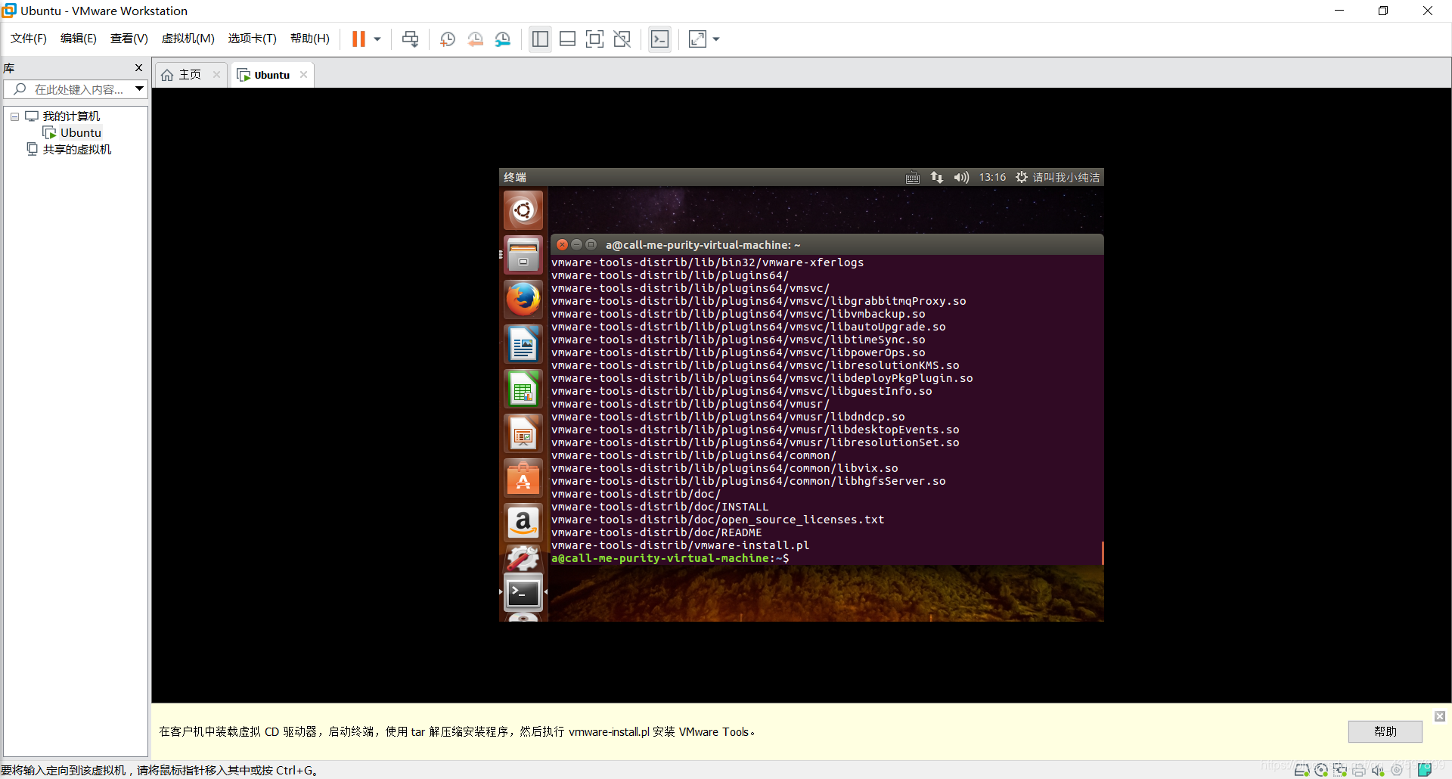
Task: Open the 帮助(H) menu
Action: pos(310,39)
